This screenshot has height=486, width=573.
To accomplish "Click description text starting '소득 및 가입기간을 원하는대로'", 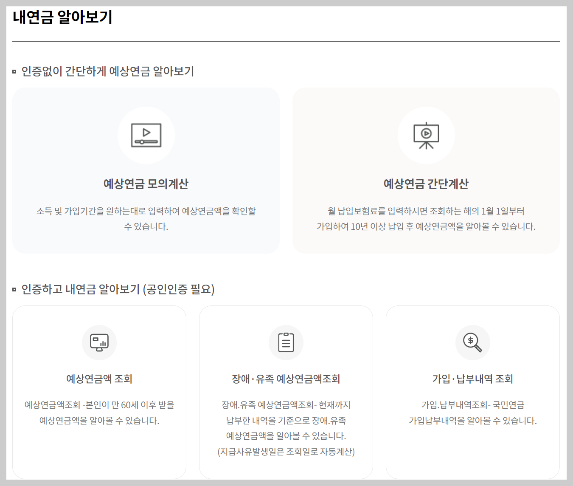I will (146, 219).
